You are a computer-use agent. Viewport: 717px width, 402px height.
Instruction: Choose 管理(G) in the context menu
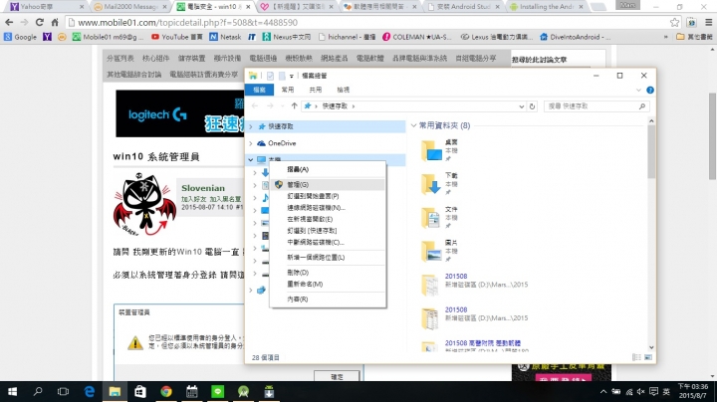(328, 184)
